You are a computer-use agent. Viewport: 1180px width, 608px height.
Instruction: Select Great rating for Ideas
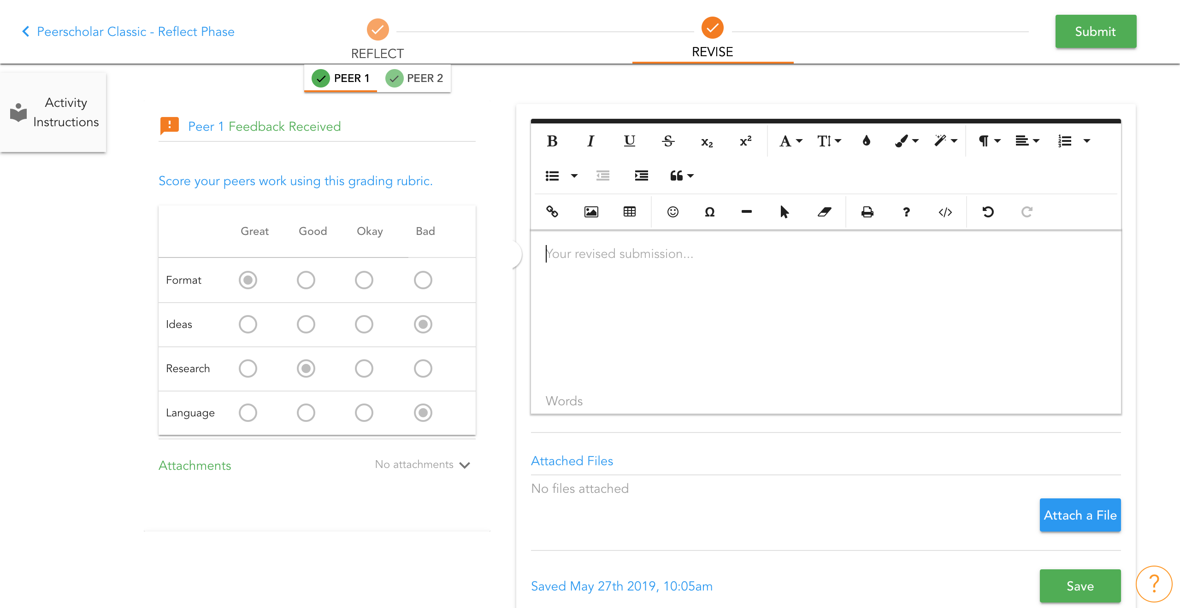point(248,324)
